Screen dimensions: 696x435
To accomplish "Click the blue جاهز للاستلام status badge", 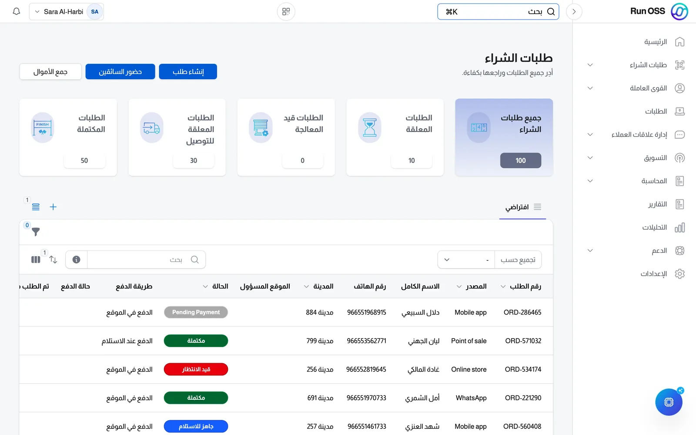I will tap(196, 426).
